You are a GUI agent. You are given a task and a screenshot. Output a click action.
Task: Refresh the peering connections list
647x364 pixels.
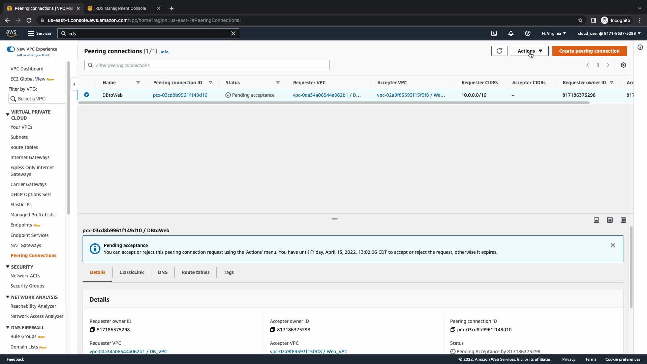click(x=499, y=51)
